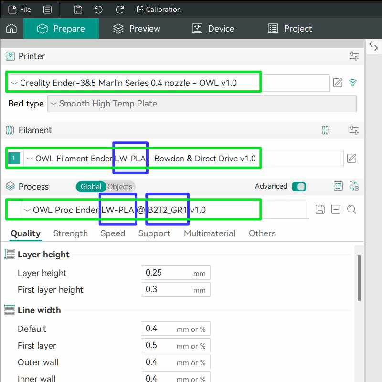Click the First layer height 0.3 field
Screen dimensions: 382x382
[176, 289]
